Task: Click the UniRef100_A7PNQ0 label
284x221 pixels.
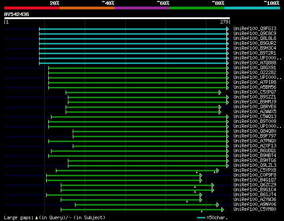Action: [255, 141]
